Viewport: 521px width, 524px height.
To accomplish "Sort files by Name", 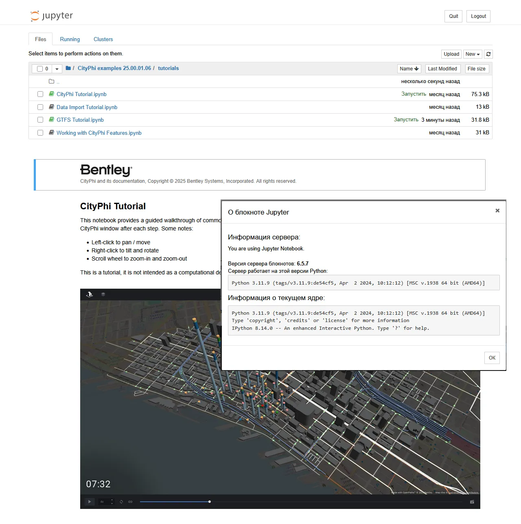I will click(409, 69).
